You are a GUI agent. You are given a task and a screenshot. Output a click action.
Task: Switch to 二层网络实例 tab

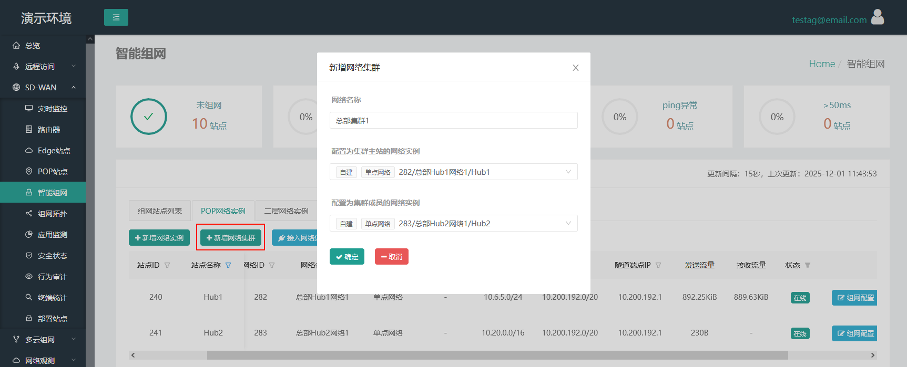(x=286, y=211)
